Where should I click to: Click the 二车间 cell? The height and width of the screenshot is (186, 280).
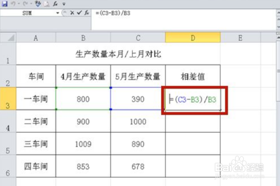36,121
